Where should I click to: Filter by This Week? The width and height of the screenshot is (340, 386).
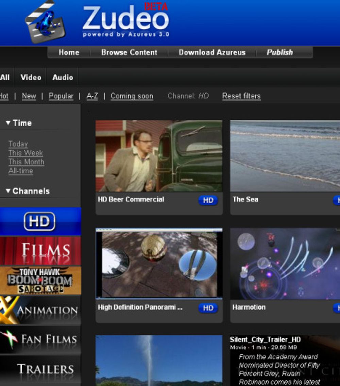click(x=26, y=153)
